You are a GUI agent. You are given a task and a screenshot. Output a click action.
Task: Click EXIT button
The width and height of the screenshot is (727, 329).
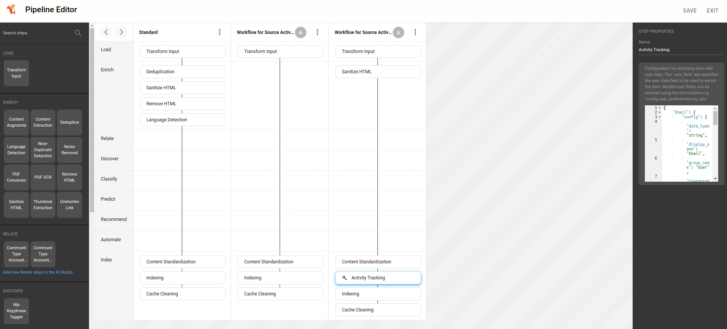[712, 11]
